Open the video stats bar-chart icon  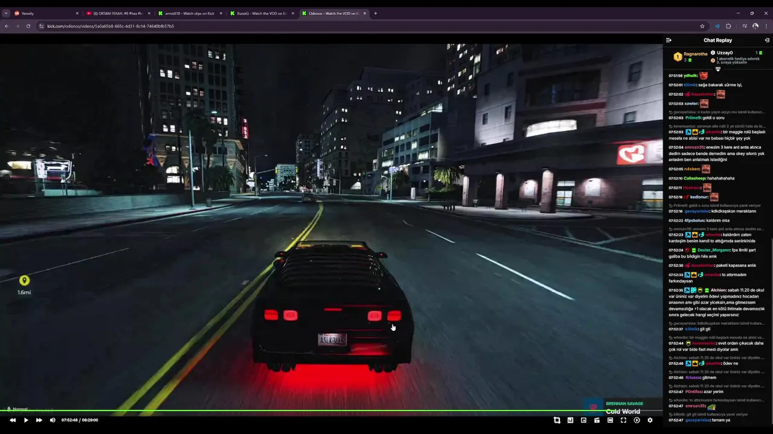pyautogui.click(x=570, y=420)
